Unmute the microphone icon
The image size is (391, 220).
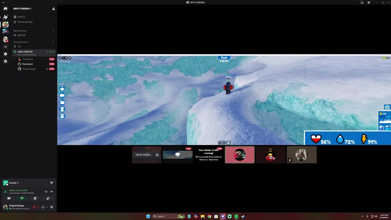pos(34,207)
